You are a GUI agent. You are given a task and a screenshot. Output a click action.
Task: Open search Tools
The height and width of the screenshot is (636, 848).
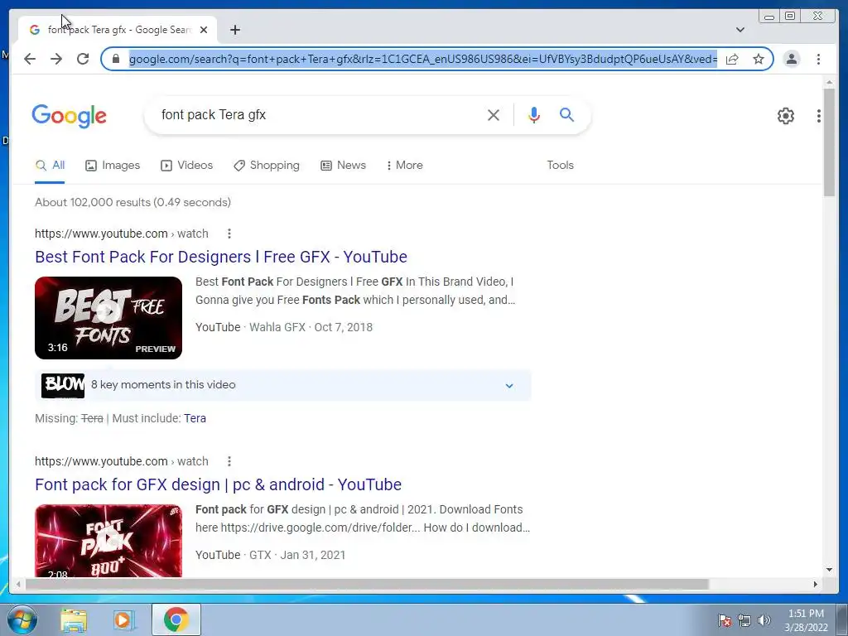coord(560,166)
